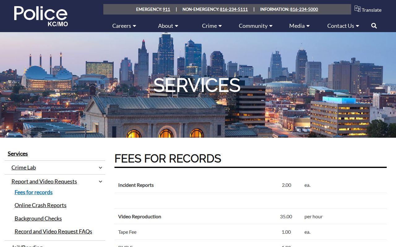Open the Services sidebar link
396x247 pixels.
[18, 154]
